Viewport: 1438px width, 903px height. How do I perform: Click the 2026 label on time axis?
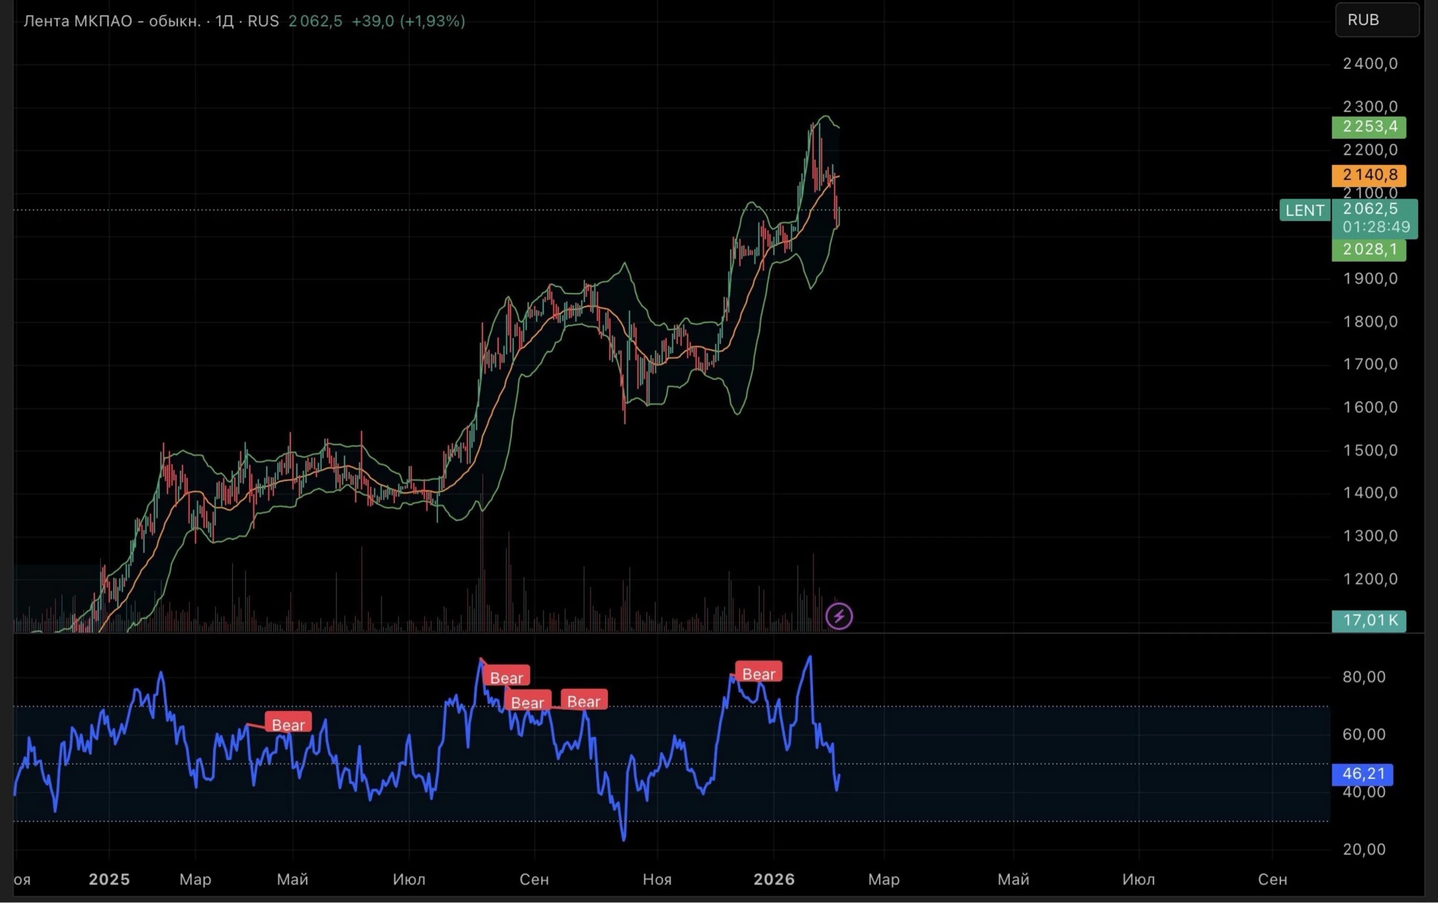click(774, 879)
